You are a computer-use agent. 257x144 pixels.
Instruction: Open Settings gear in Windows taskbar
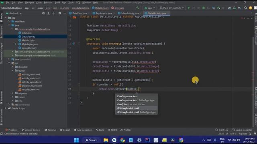click(139, 140)
